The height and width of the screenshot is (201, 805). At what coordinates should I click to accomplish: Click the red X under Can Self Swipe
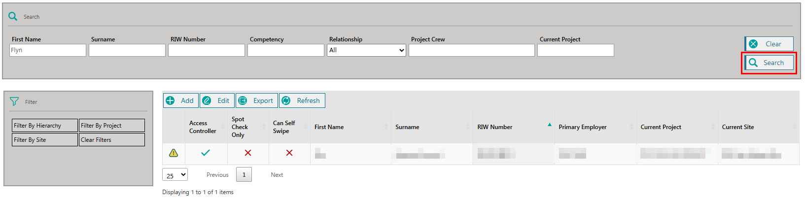pyautogui.click(x=289, y=153)
